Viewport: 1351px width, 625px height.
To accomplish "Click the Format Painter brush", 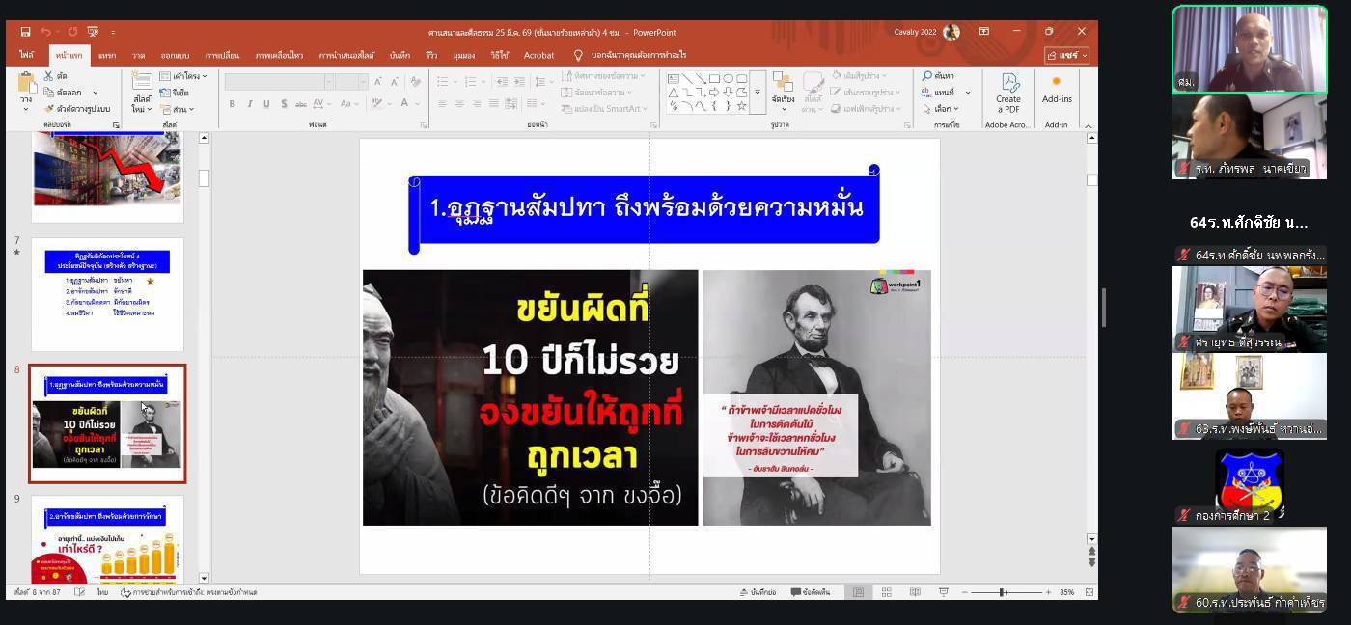I will 48,109.
